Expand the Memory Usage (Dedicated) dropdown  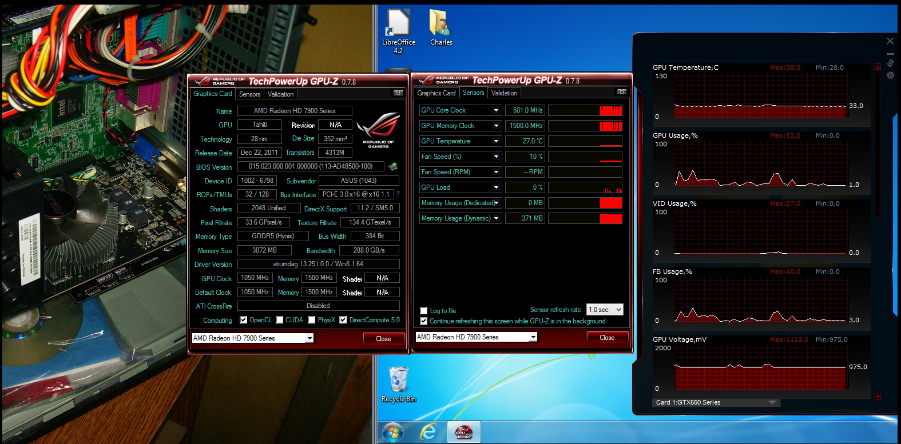496,203
